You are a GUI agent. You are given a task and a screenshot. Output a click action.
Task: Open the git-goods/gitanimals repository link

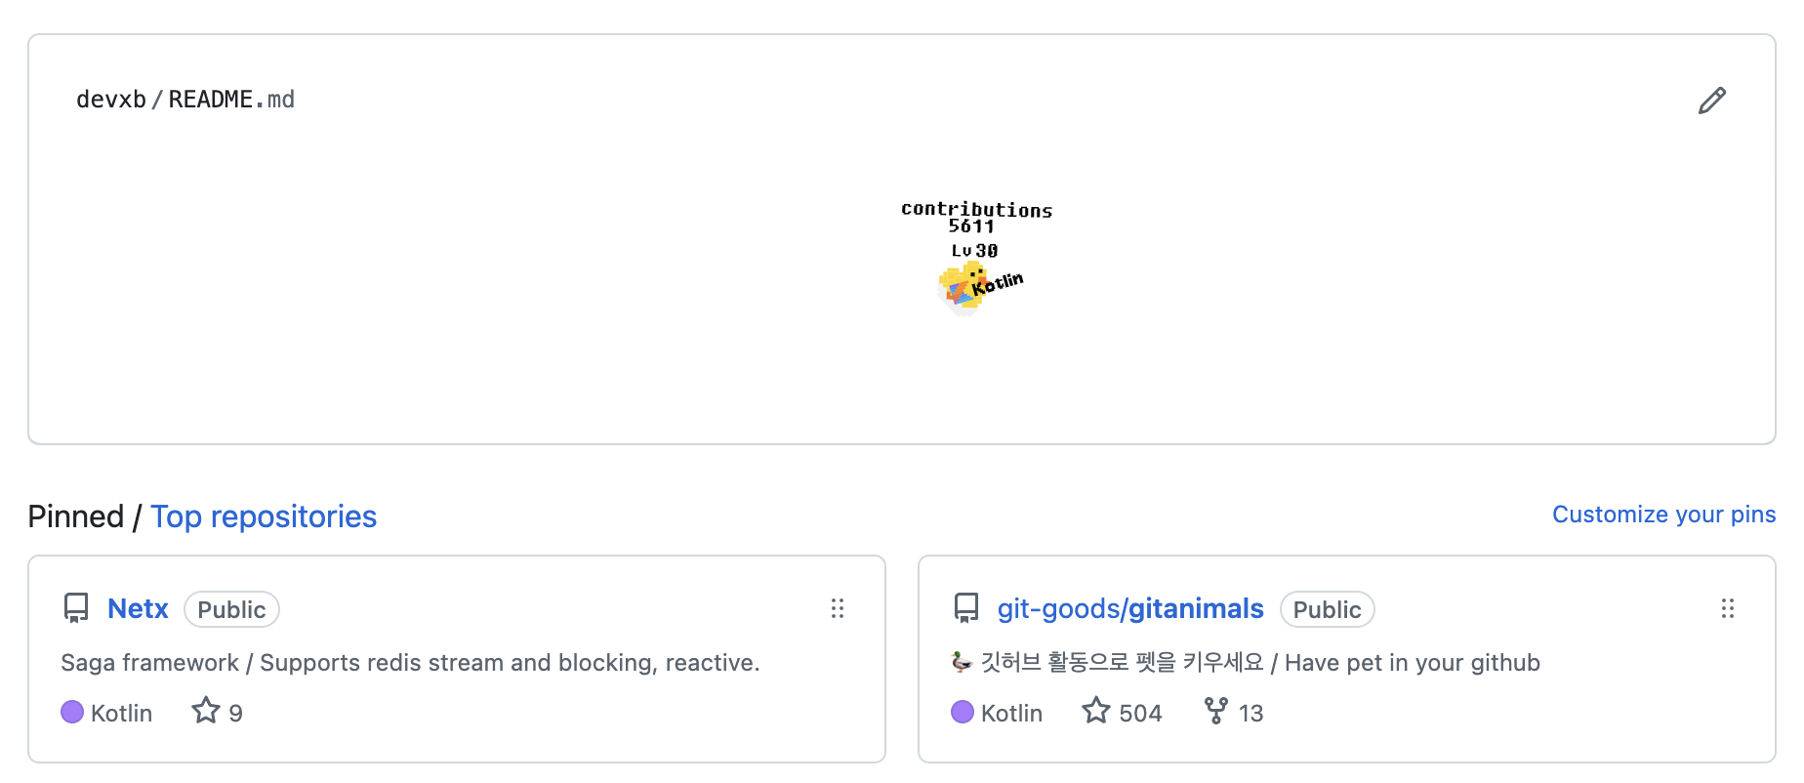click(x=1130, y=608)
